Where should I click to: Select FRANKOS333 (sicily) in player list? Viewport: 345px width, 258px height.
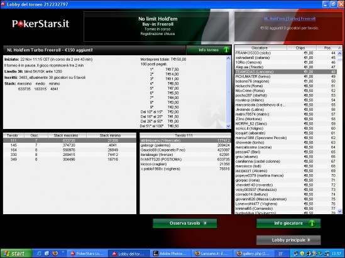(x=285, y=53)
